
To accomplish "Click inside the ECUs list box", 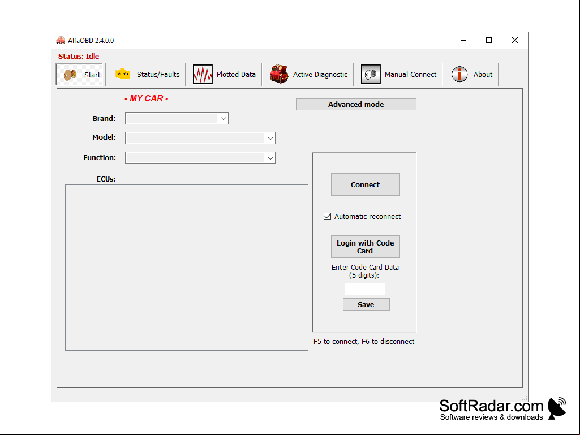I will click(x=186, y=268).
